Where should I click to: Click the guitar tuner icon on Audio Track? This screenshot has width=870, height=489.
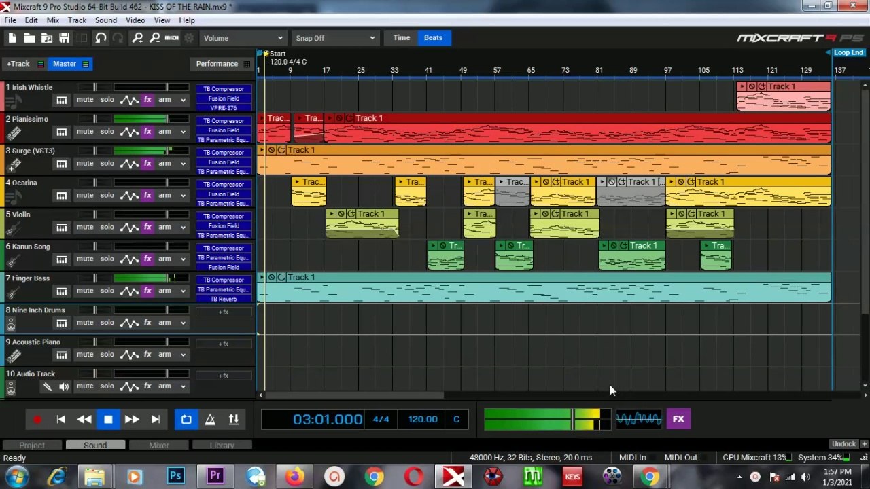(47, 387)
